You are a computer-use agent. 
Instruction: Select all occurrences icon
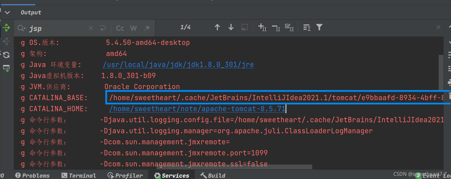(289, 27)
